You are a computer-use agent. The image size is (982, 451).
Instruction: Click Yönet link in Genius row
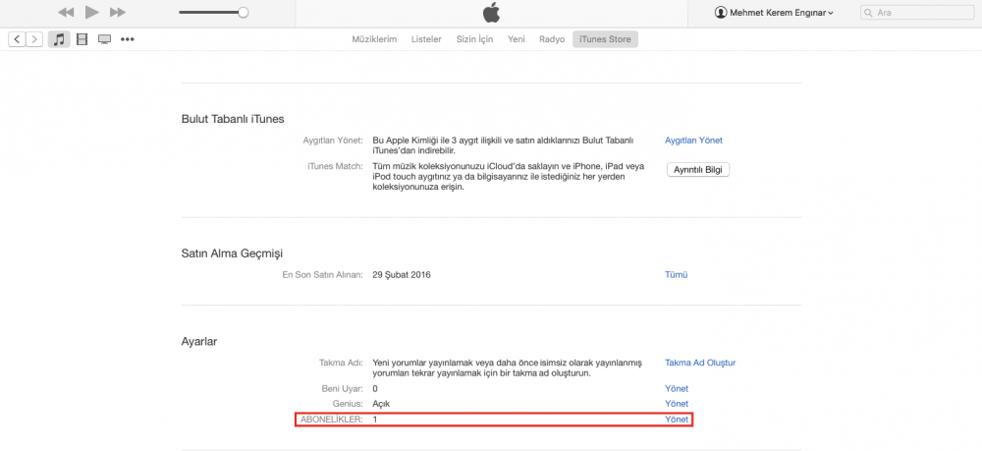tap(677, 404)
